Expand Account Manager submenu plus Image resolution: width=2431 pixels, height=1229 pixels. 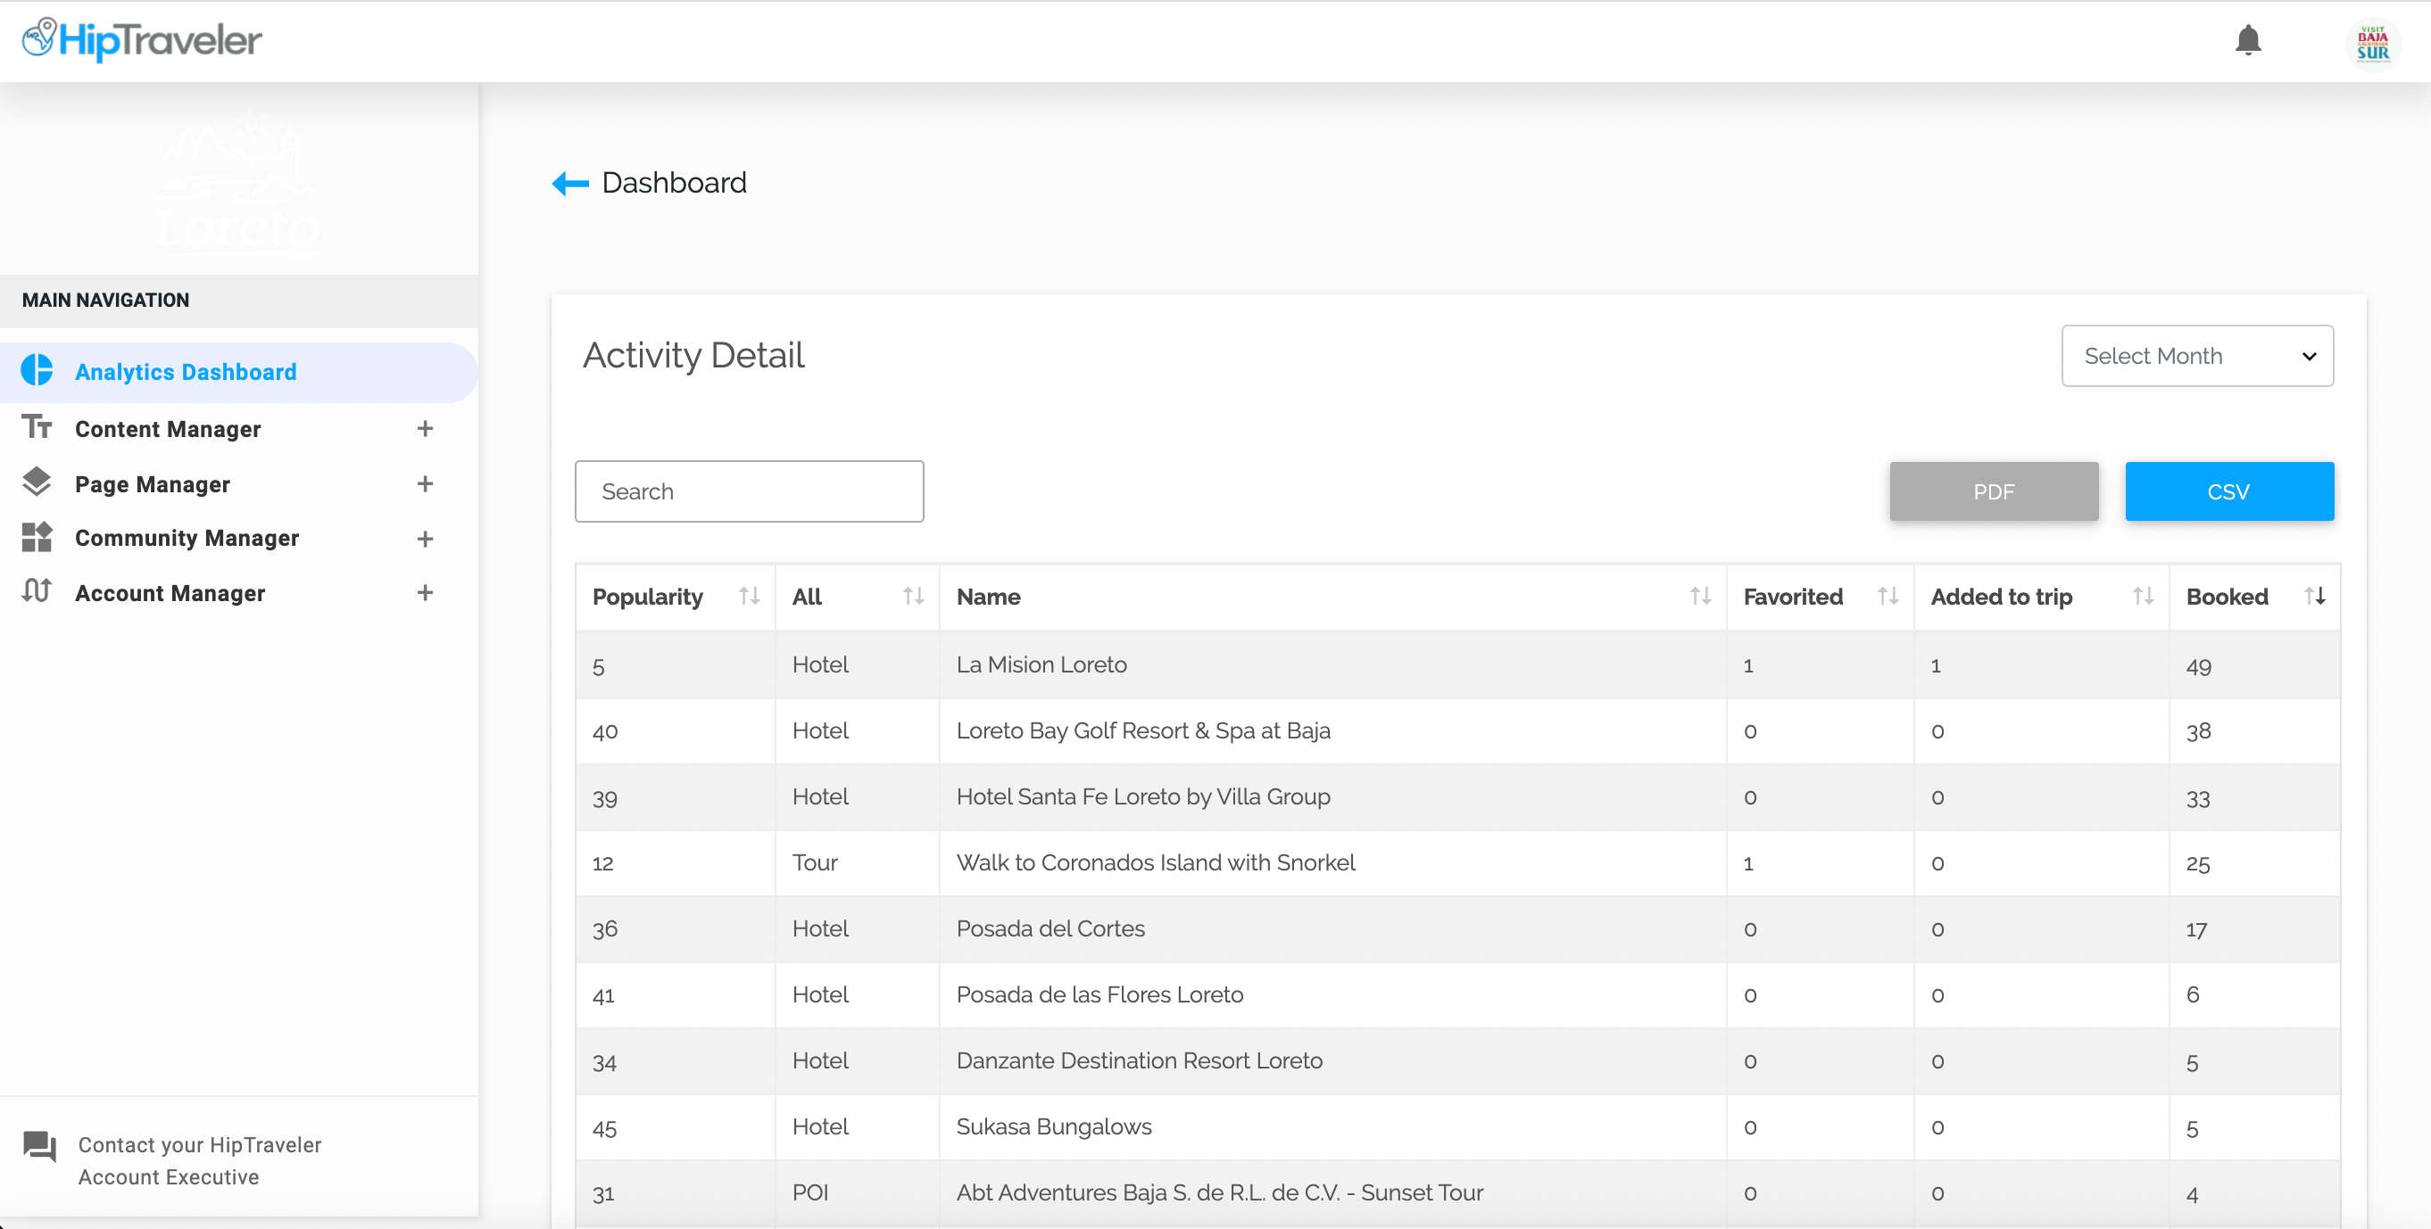pos(425,593)
